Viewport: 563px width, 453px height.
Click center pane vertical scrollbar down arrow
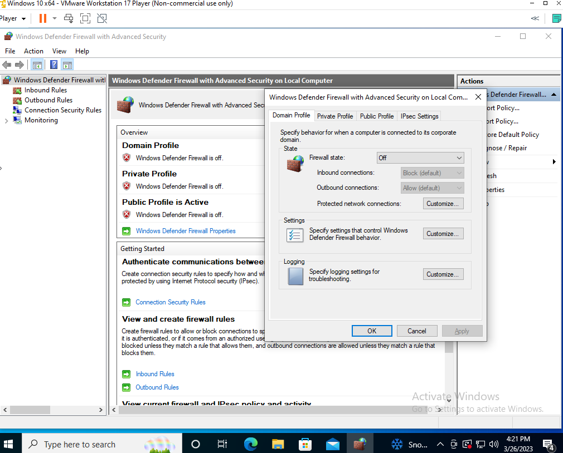click(x=449, y=401)
